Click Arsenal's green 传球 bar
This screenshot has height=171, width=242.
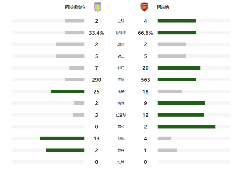[177, 80]
